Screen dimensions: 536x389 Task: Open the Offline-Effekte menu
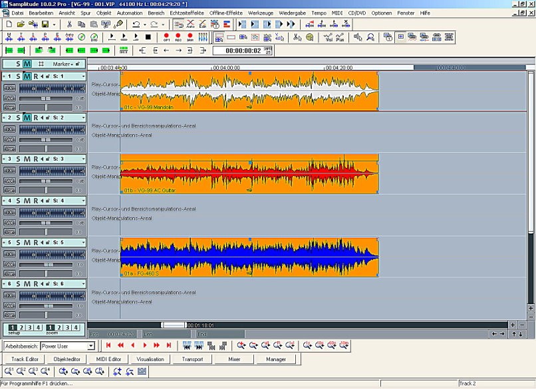[226, 13]
